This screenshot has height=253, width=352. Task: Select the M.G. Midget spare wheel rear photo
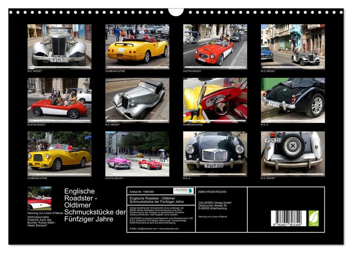[x=293, y=154]
